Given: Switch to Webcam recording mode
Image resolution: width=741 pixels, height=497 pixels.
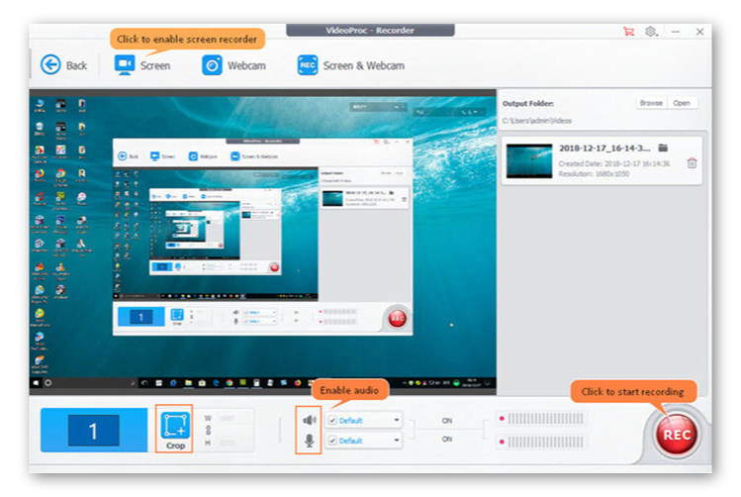Looking at the screenshot, I should (x=233, y=65).
